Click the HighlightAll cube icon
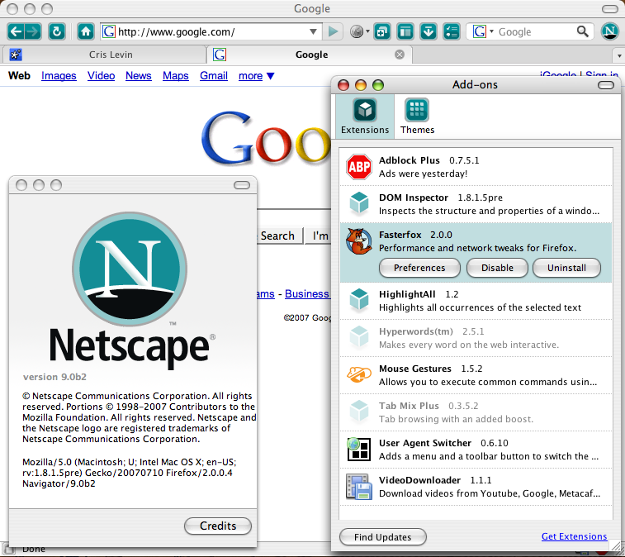625x557 pixels. tap(359, 301)
